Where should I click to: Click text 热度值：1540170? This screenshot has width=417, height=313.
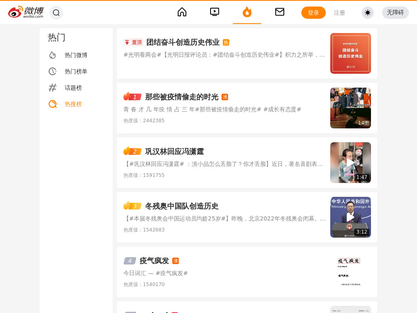pyautogui.click(x=144, y=284)
